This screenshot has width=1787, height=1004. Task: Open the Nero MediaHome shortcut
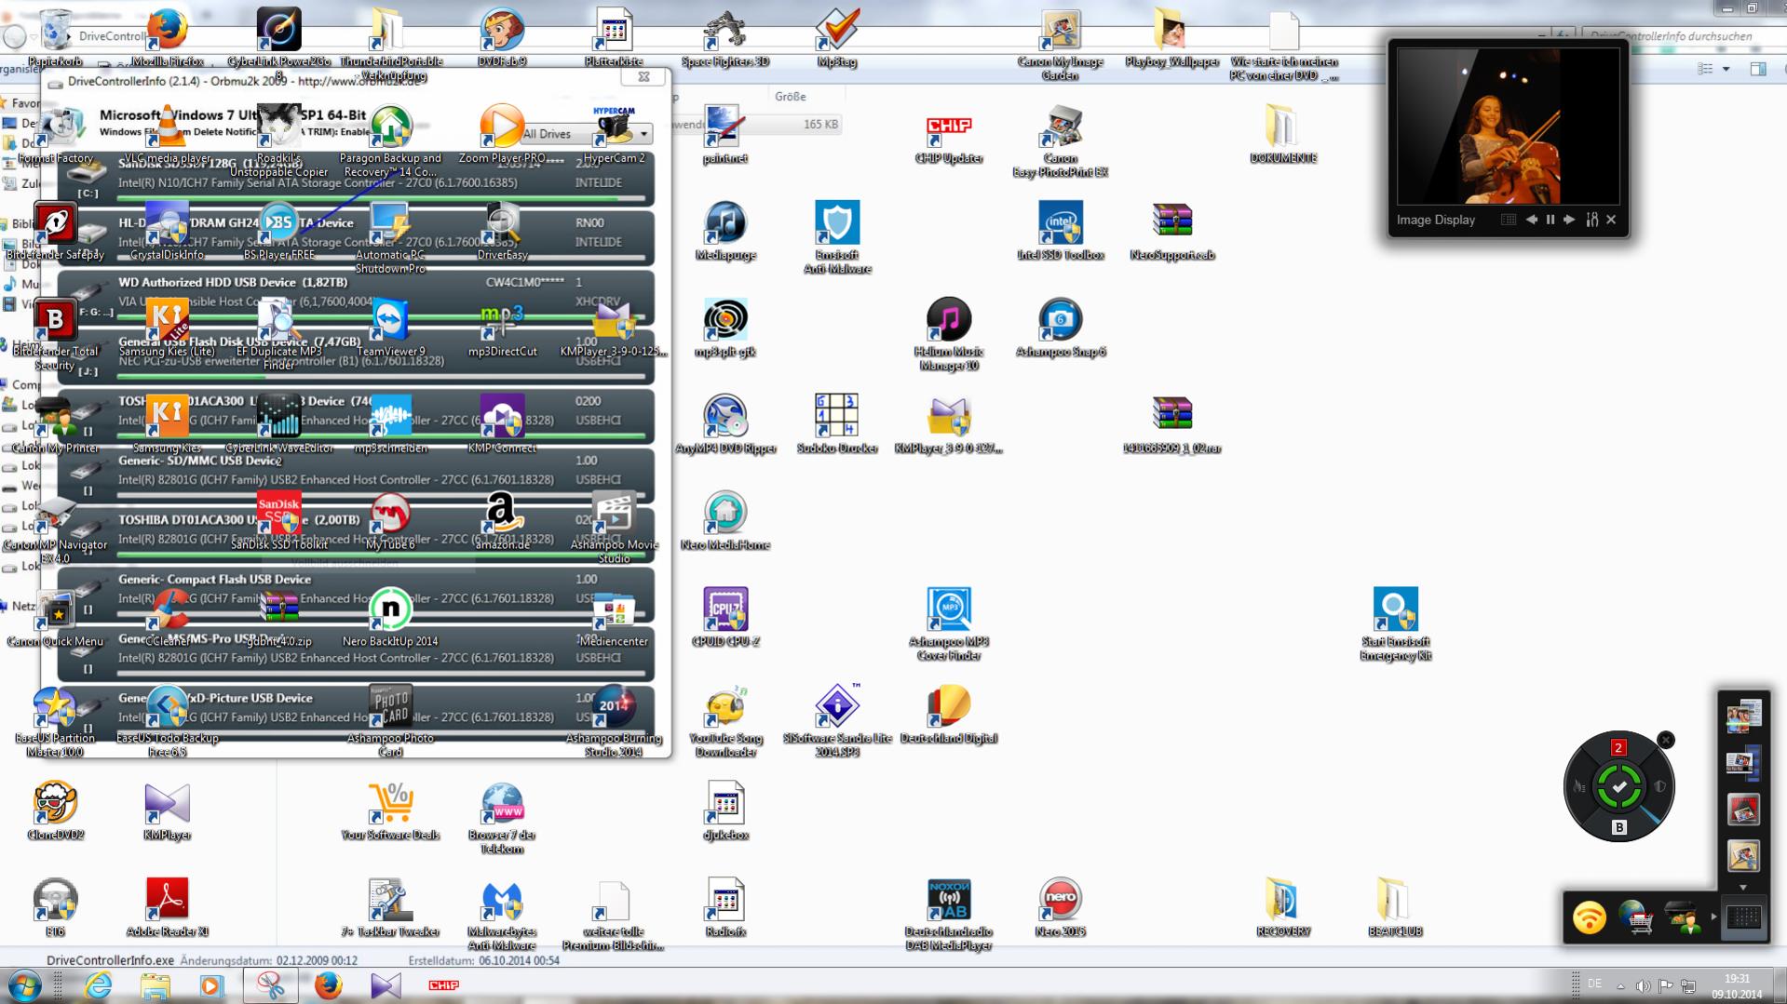pyautogui.click(x=725, y=520)
